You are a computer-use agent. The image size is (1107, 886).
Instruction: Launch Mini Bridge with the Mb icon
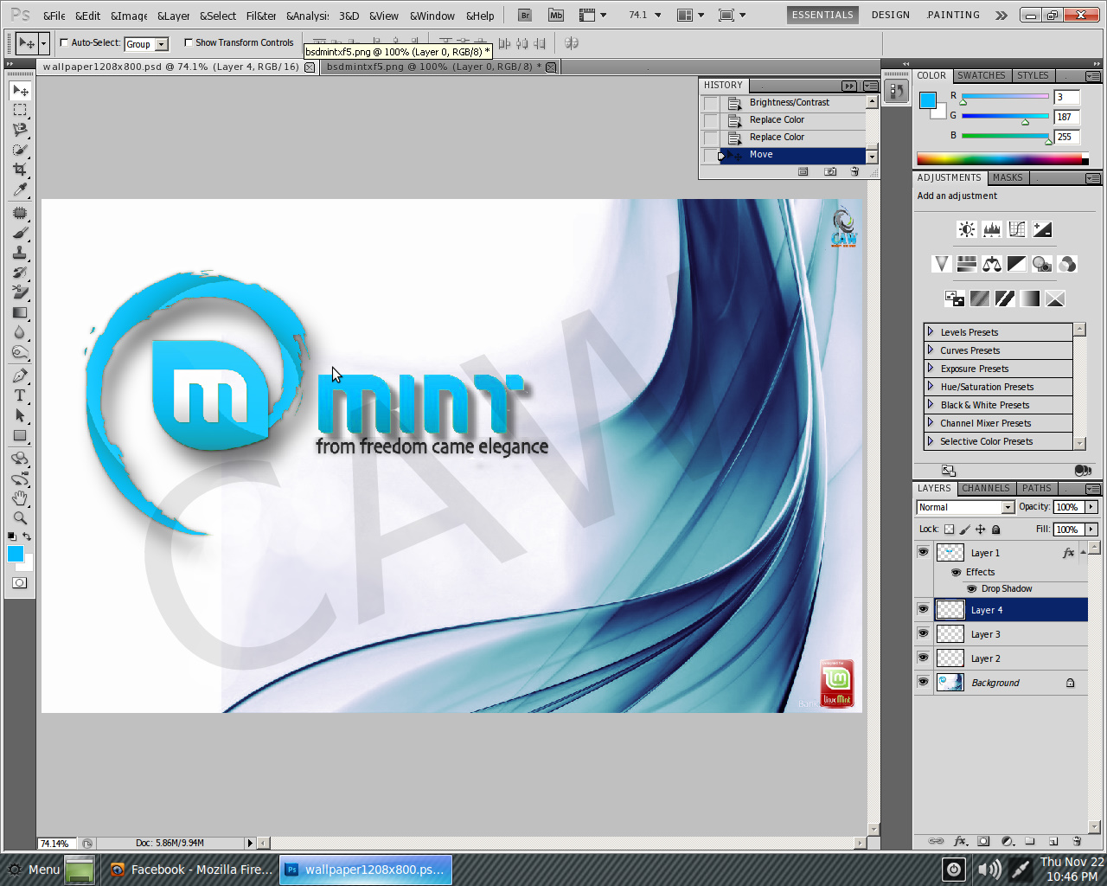point(556,15)
